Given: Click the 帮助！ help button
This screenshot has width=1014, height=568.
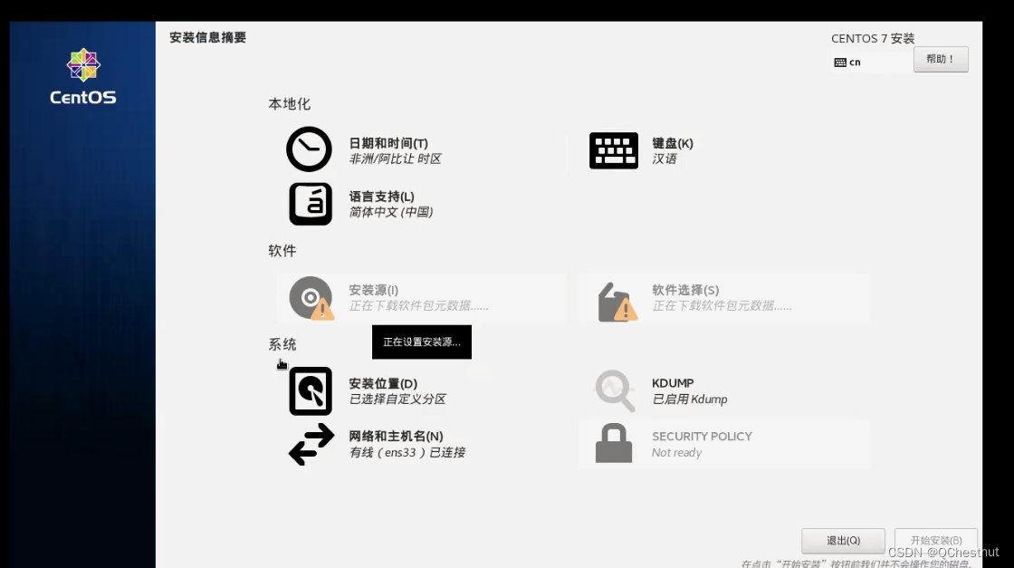Looking at the screenshot, I should click(x=941, y=59).
